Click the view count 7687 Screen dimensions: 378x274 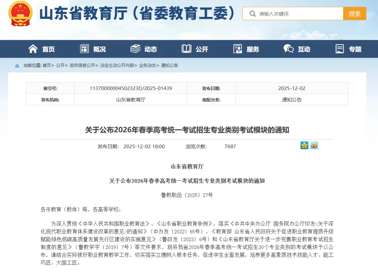[x=230, y=146]
